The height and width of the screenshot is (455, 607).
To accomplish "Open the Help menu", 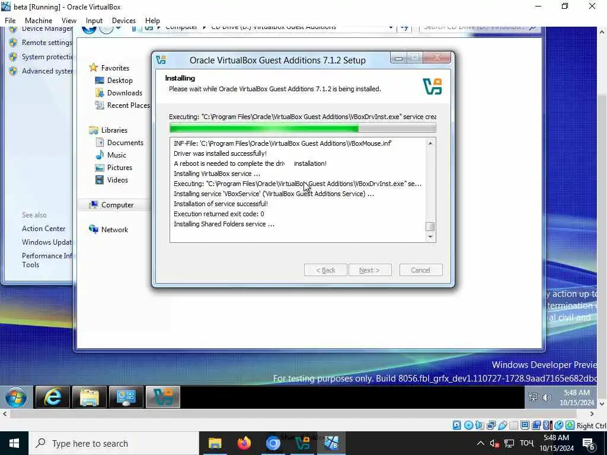I will click(x=152, y=21).
